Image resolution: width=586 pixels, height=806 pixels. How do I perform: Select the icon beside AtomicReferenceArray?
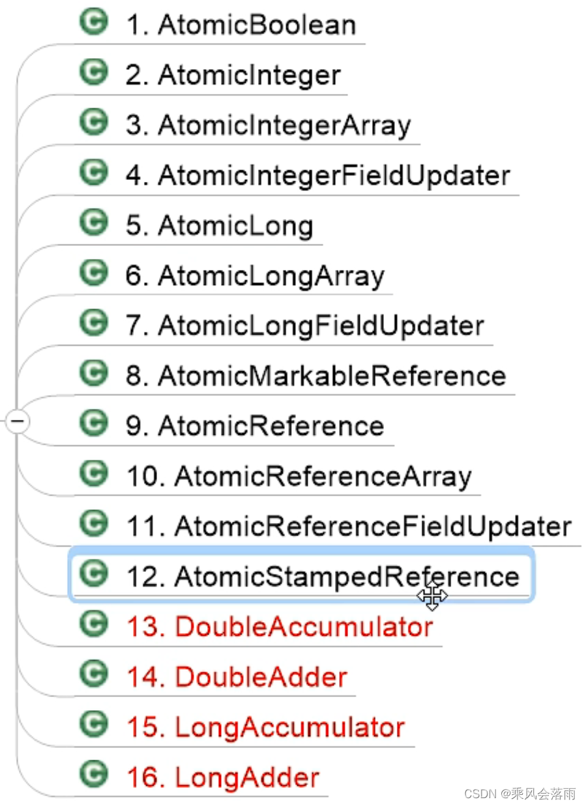click(x=93, y=474)
